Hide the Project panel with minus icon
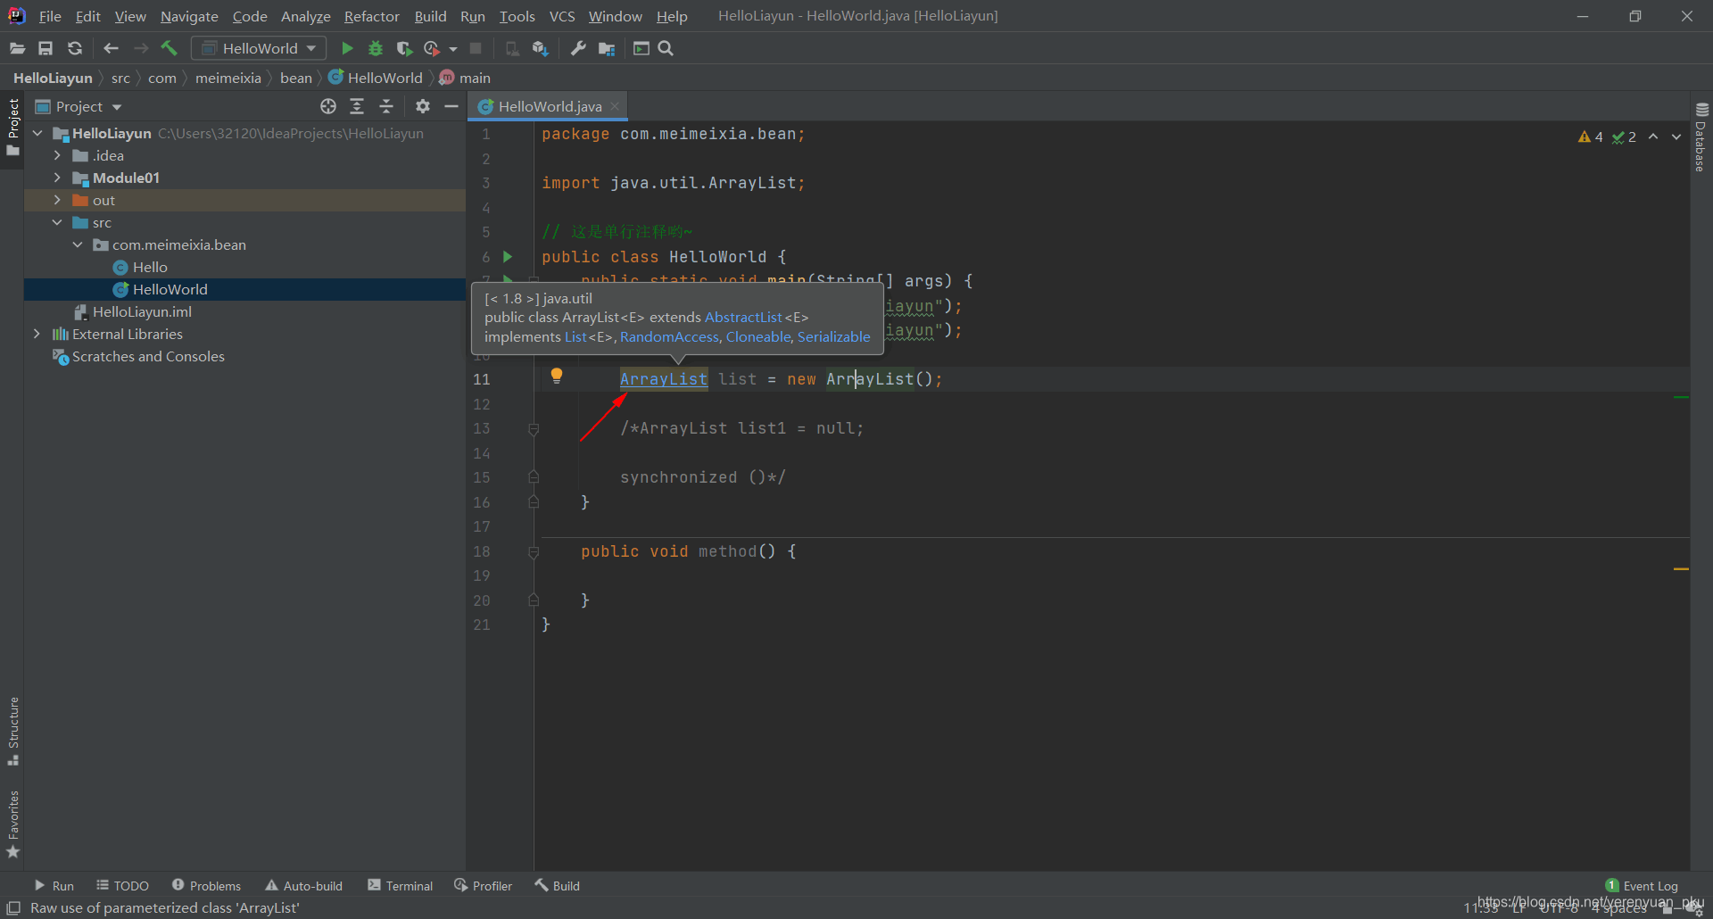This screenshot has width=1713, height=919. tap(451, 106)
